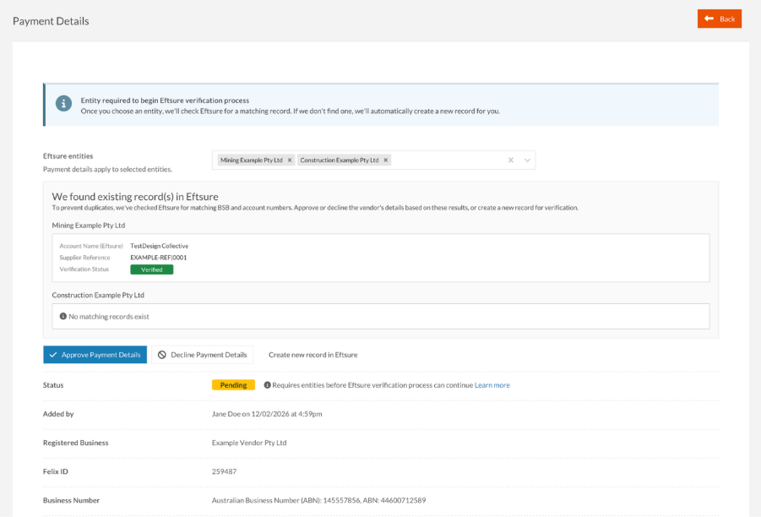Clear all selected entities with the X icon
The image size is (761, 517).
pyautogui.click(x=510, y=160)
